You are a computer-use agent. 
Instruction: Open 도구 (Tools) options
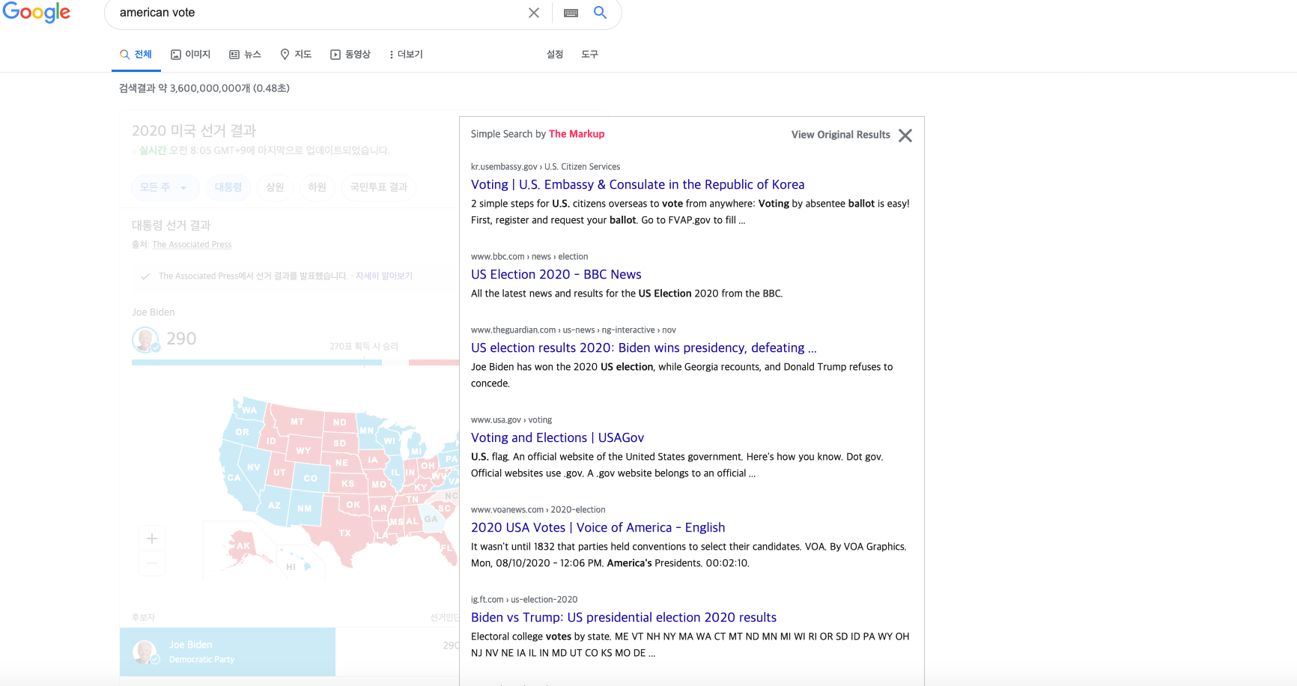point(589,54)
